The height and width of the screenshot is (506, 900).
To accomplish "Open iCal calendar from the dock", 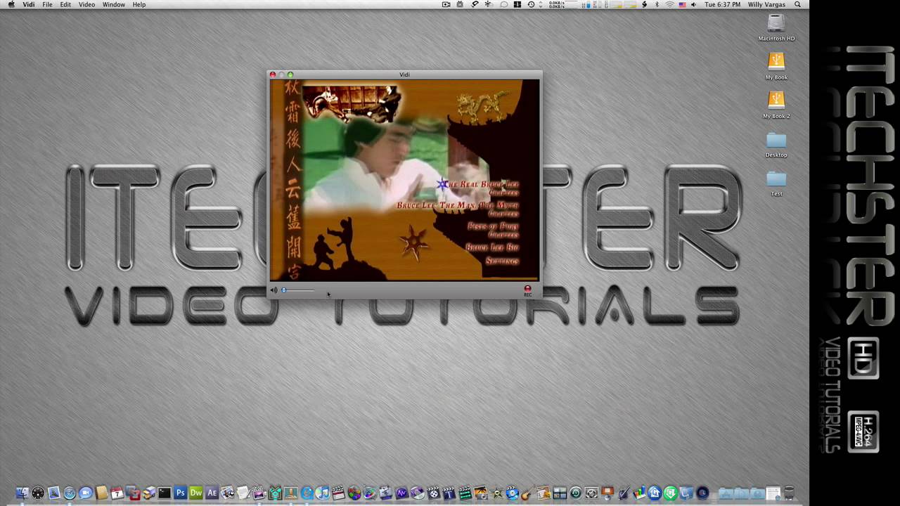I will [117, 493].
